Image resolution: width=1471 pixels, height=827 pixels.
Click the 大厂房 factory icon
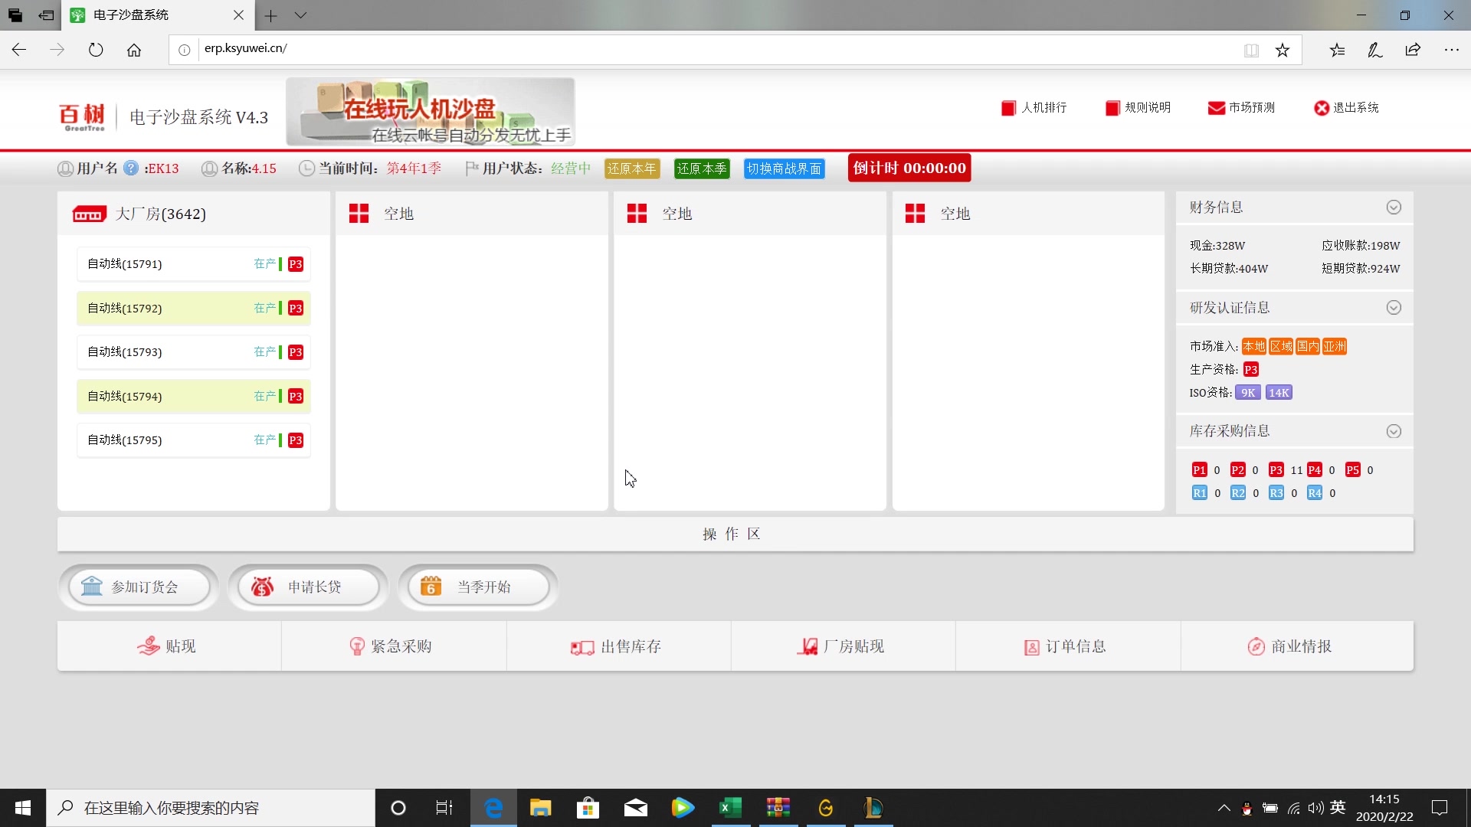tap(89, 214)
